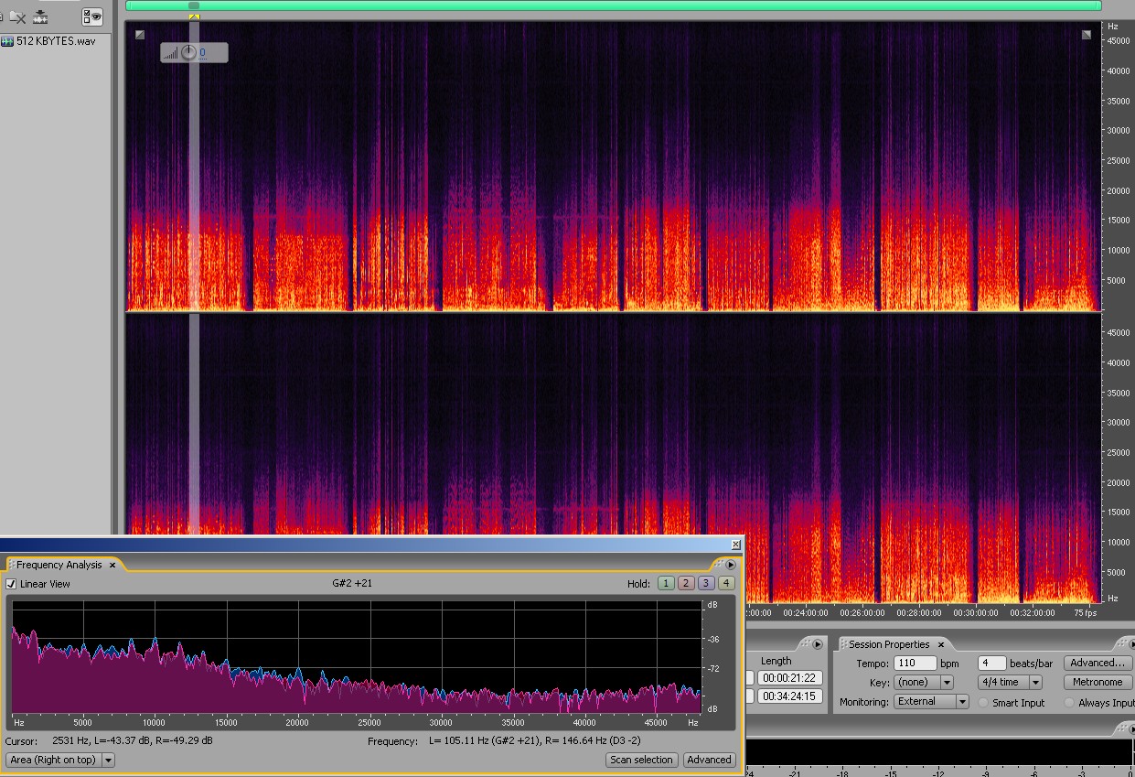This screenshot has height=777, width=1135.
Task: Click Hold button 3
Action: point(705,583)
